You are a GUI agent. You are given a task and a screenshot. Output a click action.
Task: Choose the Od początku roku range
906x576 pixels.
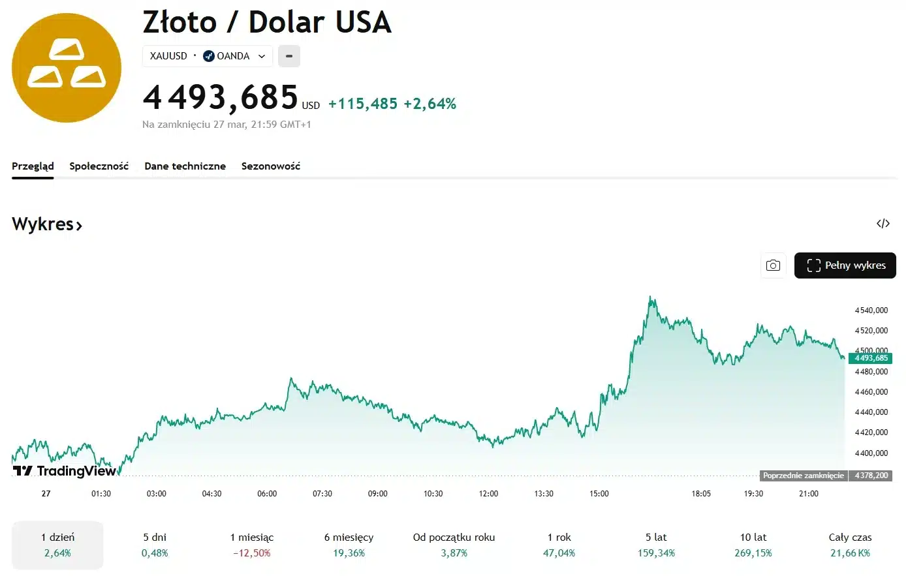click(x=454, y=545)
